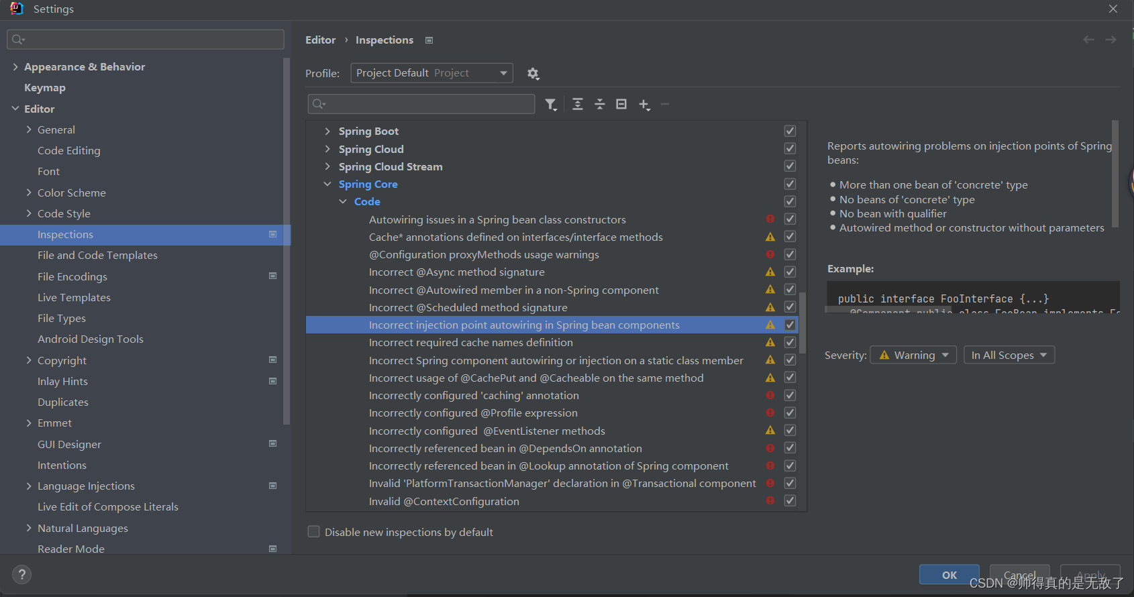Click the warning icon for Incorrect @Async method signature
This screenshot has height=597, width=1134.
[x=770, y=272]
